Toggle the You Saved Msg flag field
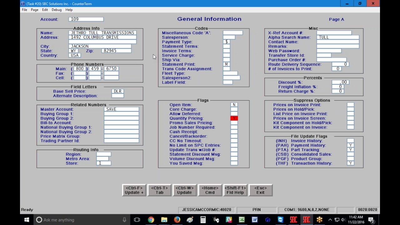The height and width of the screenshot is (225, 400). (234, 163)
